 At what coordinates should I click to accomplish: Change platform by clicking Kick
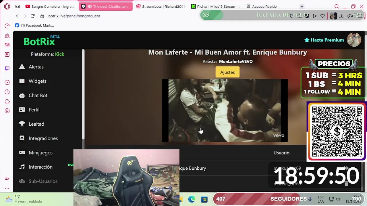pos(59,54)
